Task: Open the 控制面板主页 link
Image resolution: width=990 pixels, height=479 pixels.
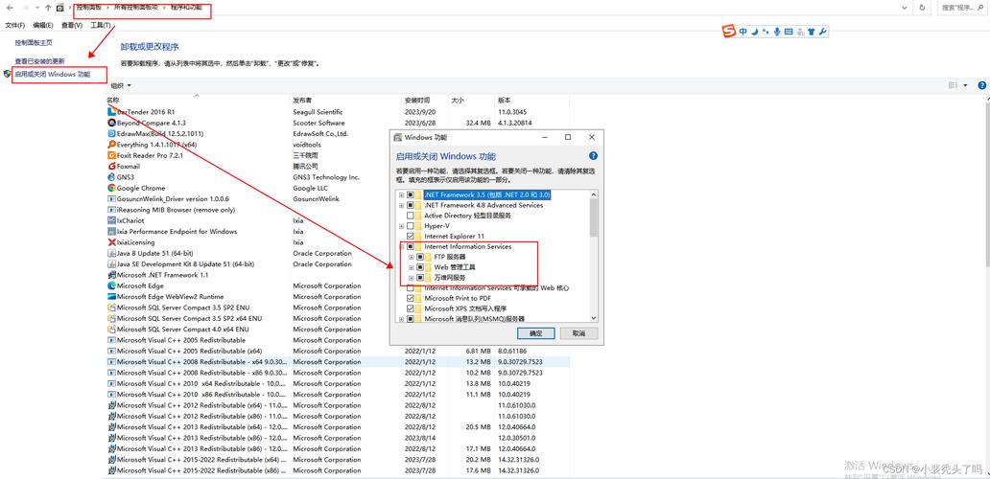Action: 34,43
